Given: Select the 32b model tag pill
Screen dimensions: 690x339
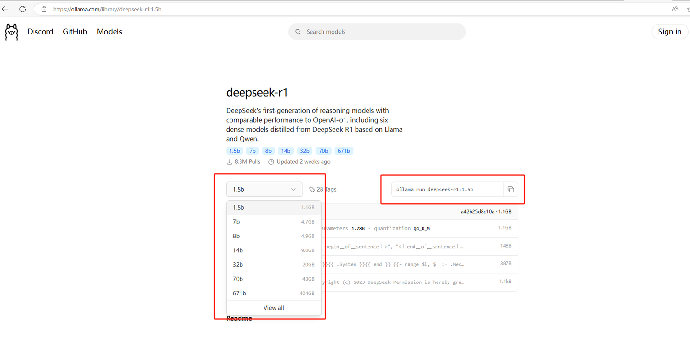Looking at the screenshot, I should 304,150.
